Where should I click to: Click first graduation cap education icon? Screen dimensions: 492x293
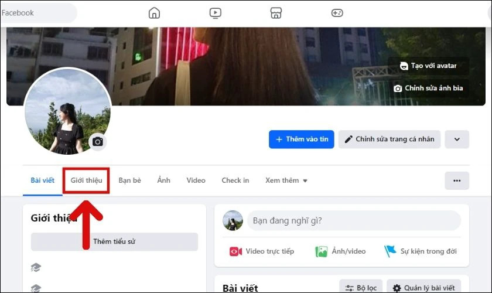coord(36,268)
